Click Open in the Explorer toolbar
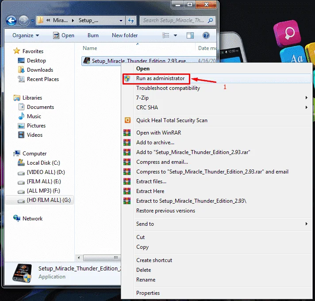 coord(64,35)
